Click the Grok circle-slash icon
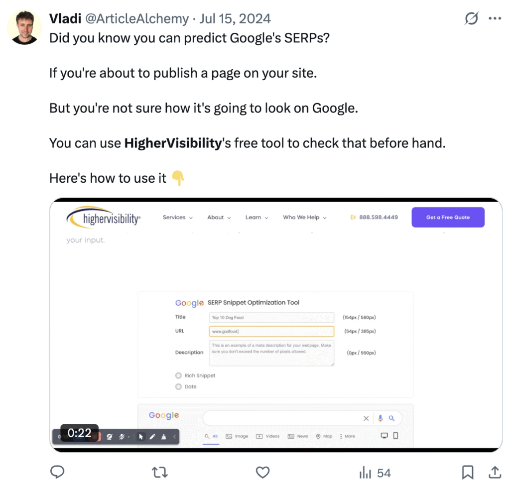510x489 pixels. point(471,19)
